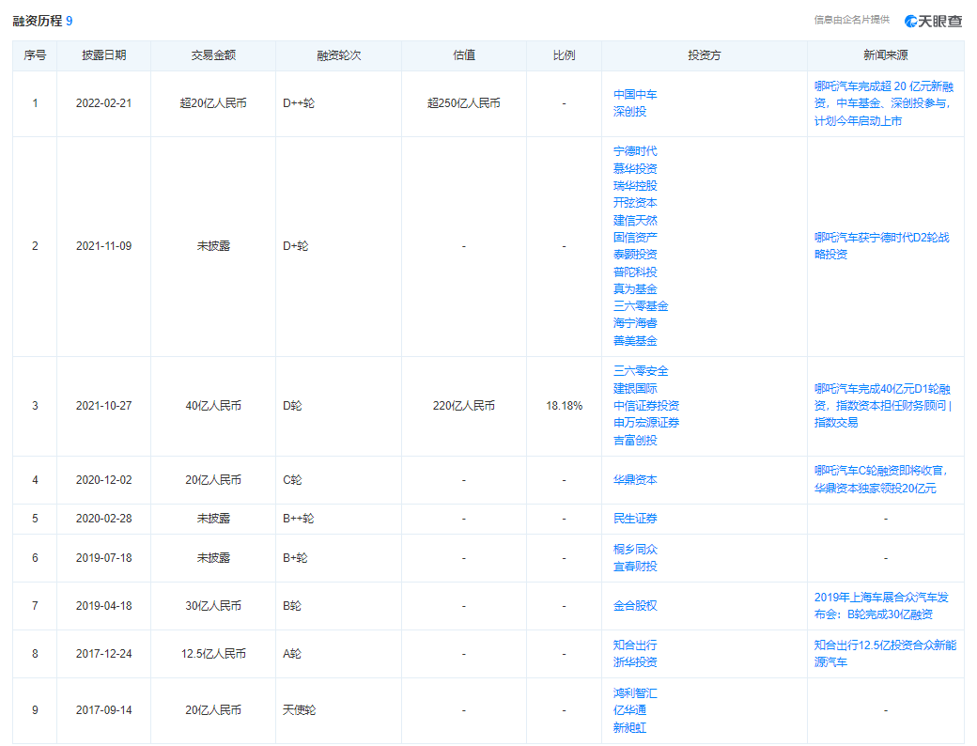This screenshot has height=746, width=977.
Task: Open investor link 亿华通
Action: pyautogui.click(x=630, y=710)
